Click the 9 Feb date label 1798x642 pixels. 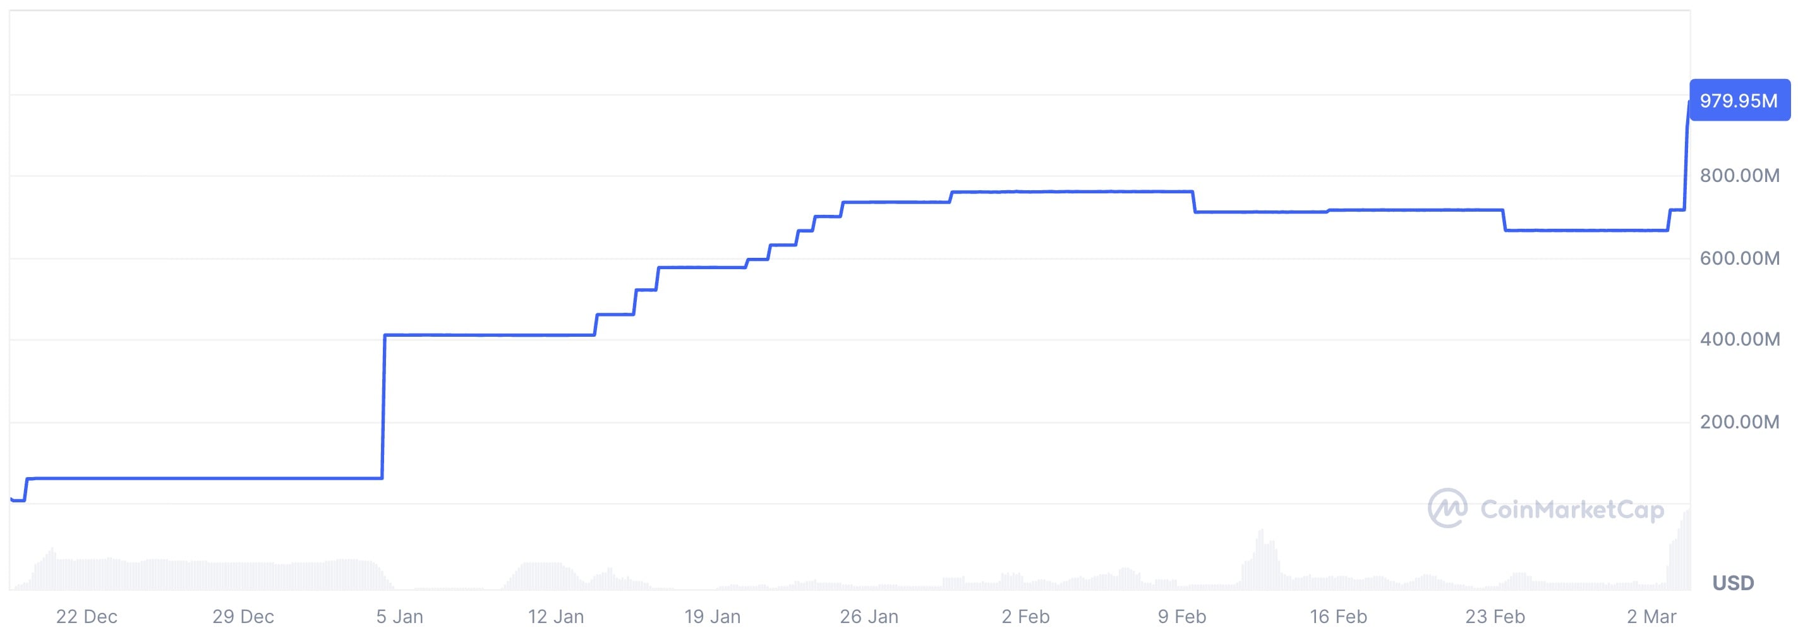1181,617
